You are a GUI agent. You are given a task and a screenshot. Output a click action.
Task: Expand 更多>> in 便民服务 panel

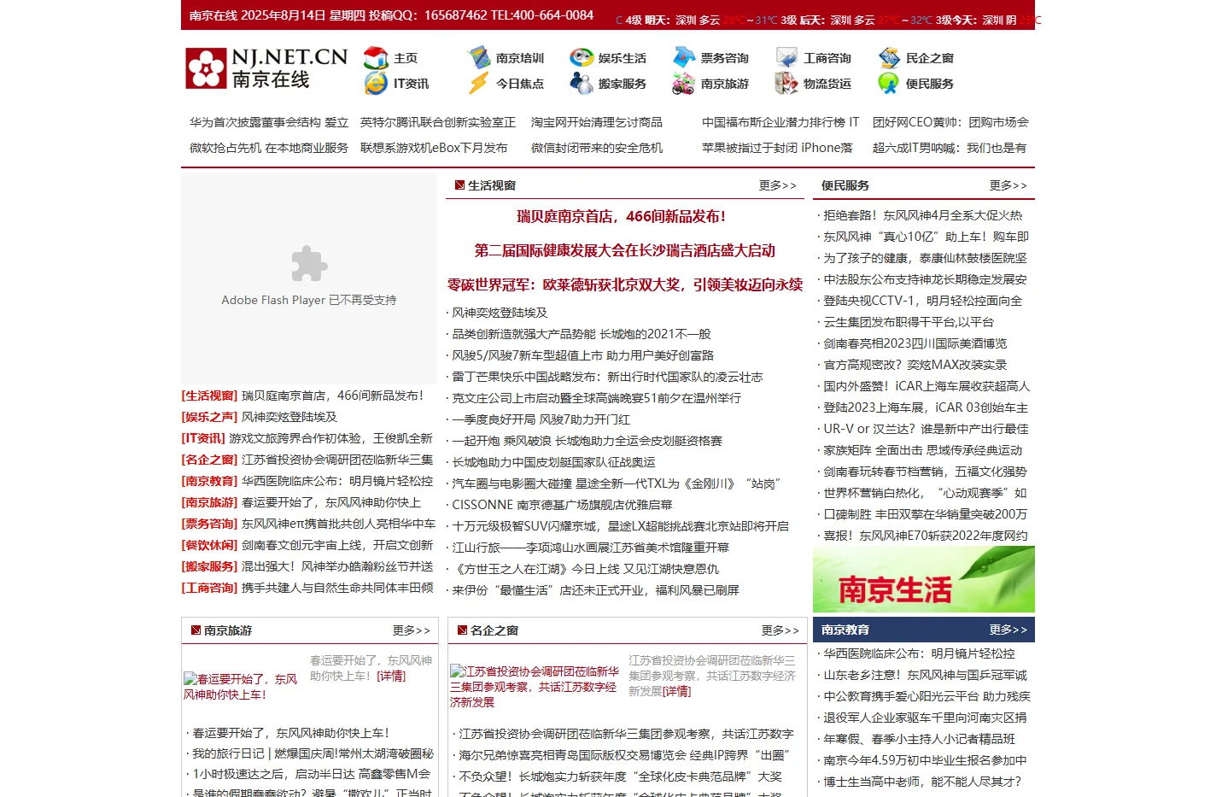tap(1008, 185)
